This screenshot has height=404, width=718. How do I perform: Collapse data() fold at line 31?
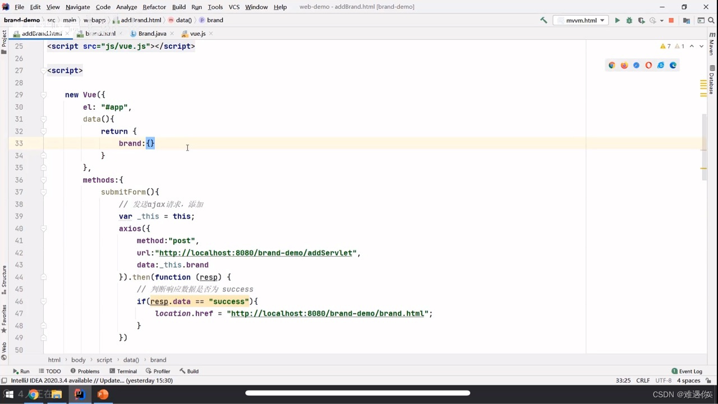tap(43, 119)
